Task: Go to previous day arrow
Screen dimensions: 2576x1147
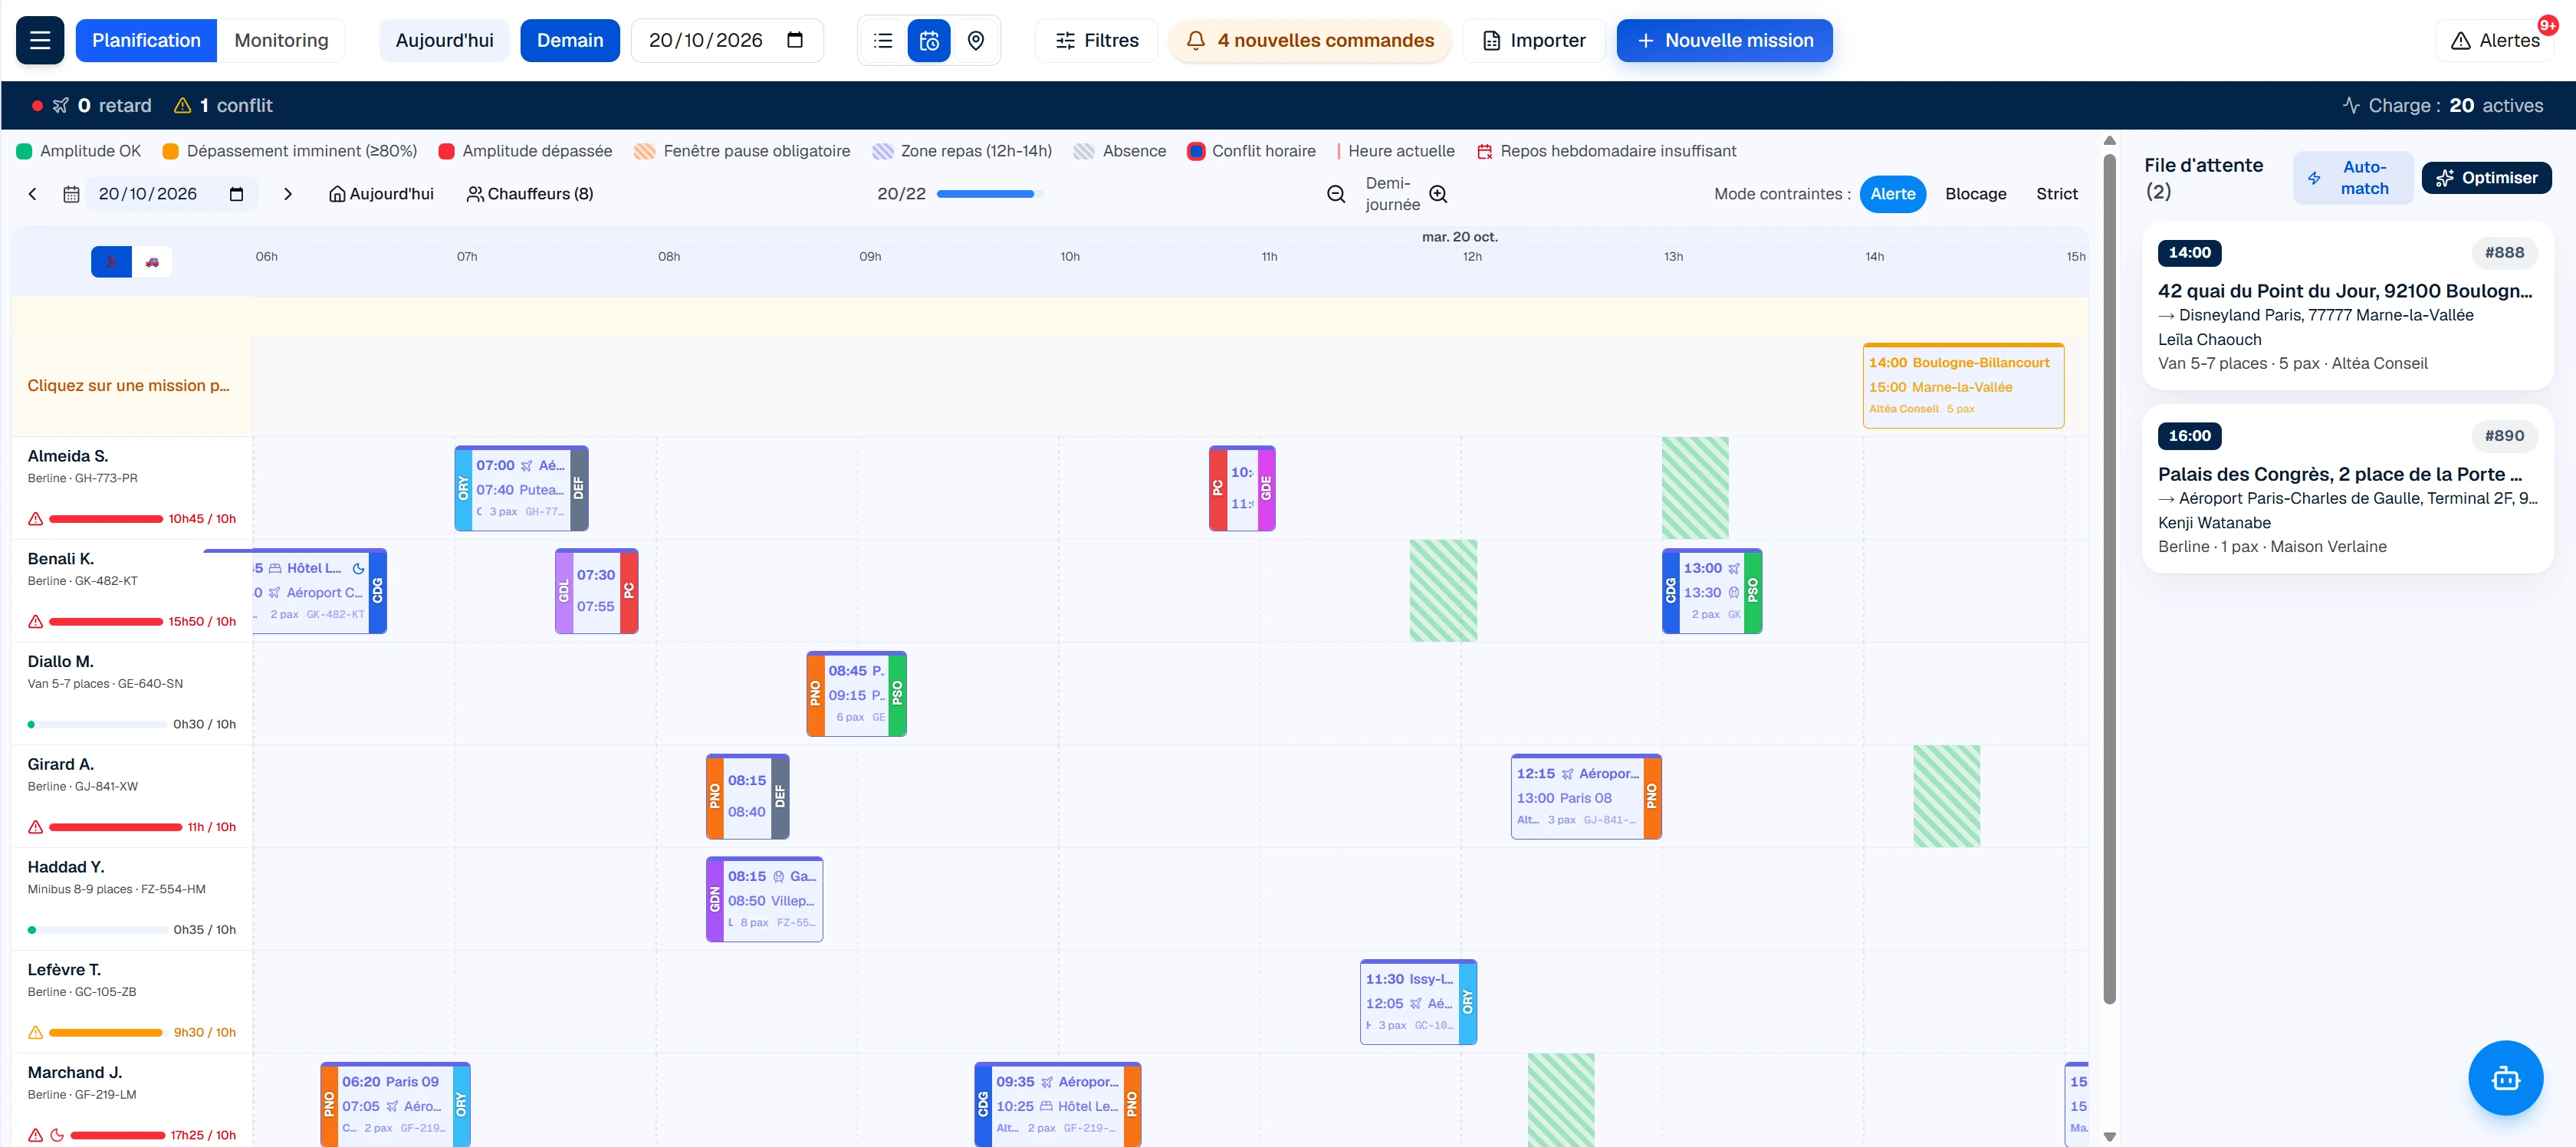Action: click(x=33, y=194)
